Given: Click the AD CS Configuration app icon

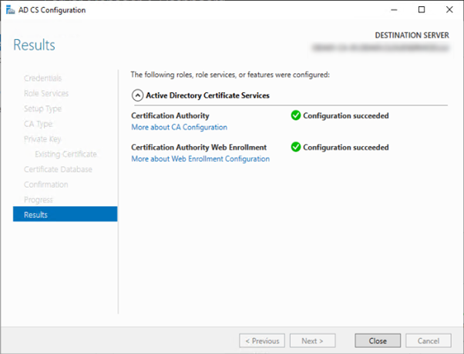Looking at the screenshot, I should (10, 10).
